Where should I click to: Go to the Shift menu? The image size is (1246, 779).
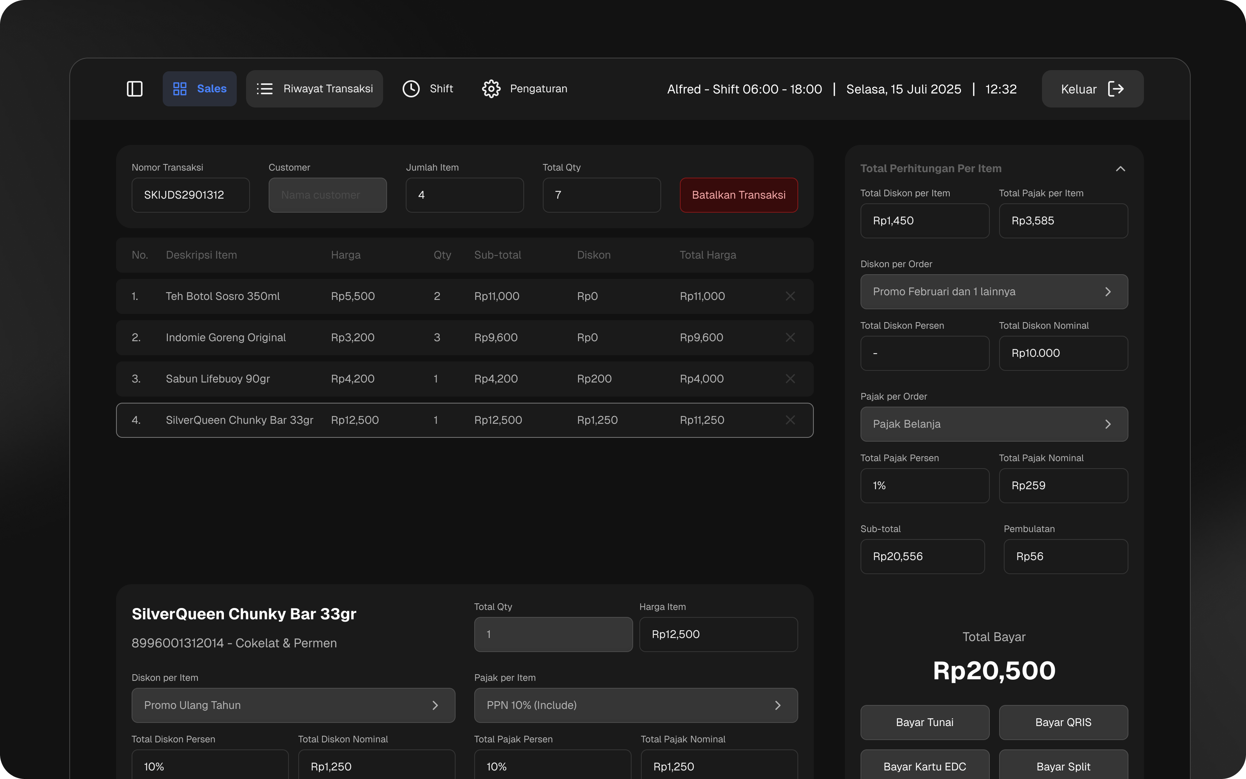[x=428, y=89]
